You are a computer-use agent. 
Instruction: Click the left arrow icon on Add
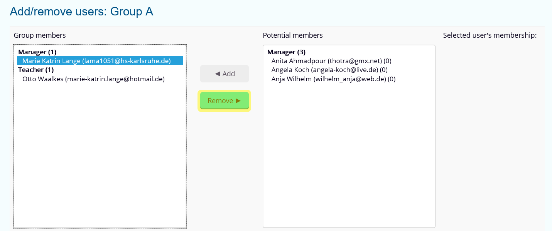pyautogui.click(x=218, y=74)
